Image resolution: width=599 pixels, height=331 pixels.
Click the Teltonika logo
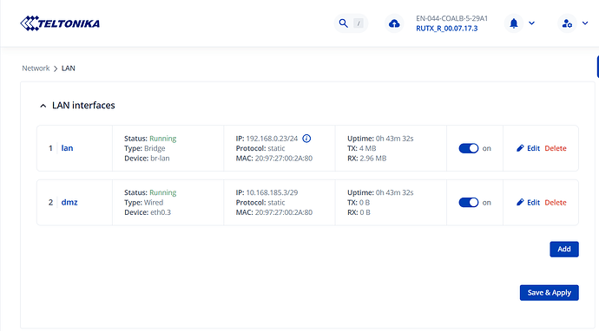pos(60,23)
